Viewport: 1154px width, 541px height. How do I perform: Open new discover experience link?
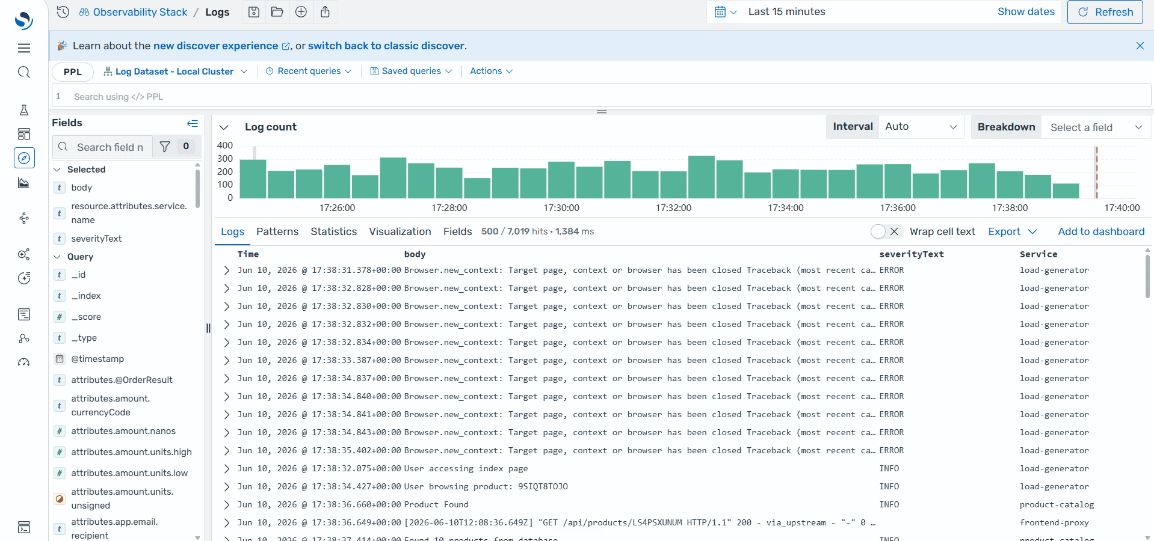coord(221,46)
